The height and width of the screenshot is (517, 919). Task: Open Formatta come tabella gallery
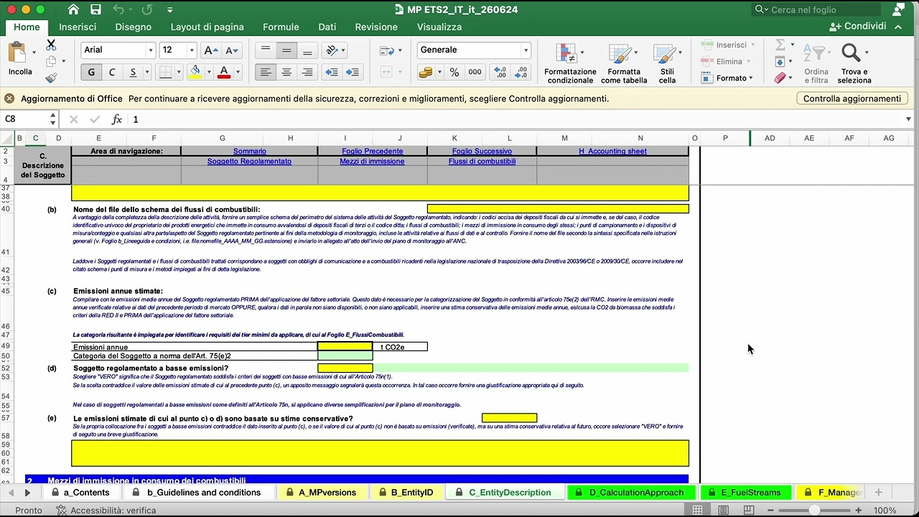pos(624,63)
